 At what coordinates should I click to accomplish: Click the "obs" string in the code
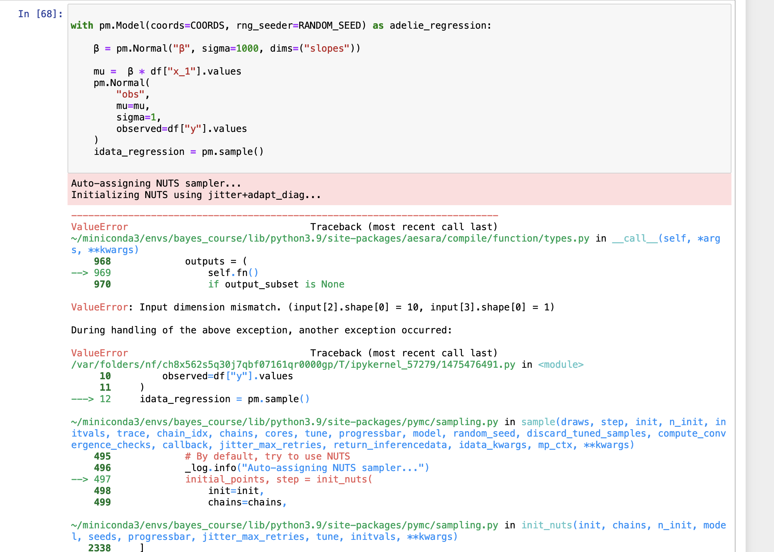(x=130, y=94)
